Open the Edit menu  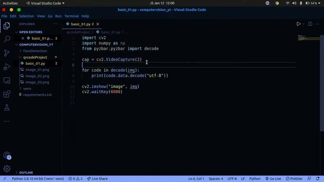point(13,16)
